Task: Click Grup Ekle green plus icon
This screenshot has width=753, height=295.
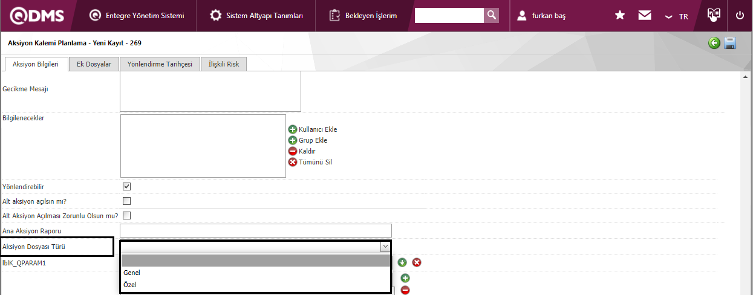Action: pyautogui.click(x=293, y=140)
